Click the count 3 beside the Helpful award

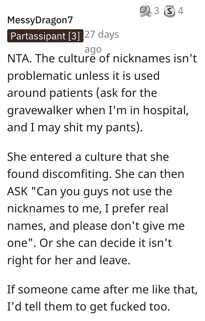[x=157, y=11]
